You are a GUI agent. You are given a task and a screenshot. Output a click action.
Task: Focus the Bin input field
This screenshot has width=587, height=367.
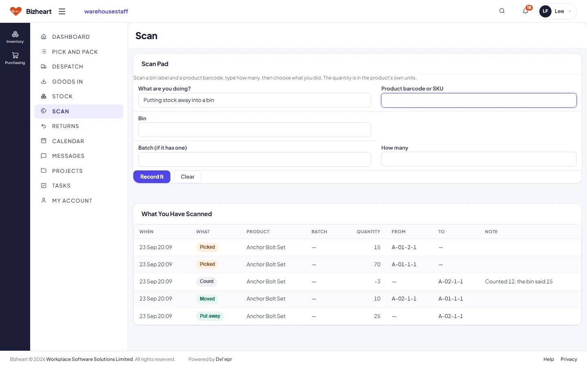pyautogui.click(x=255, y=130)
